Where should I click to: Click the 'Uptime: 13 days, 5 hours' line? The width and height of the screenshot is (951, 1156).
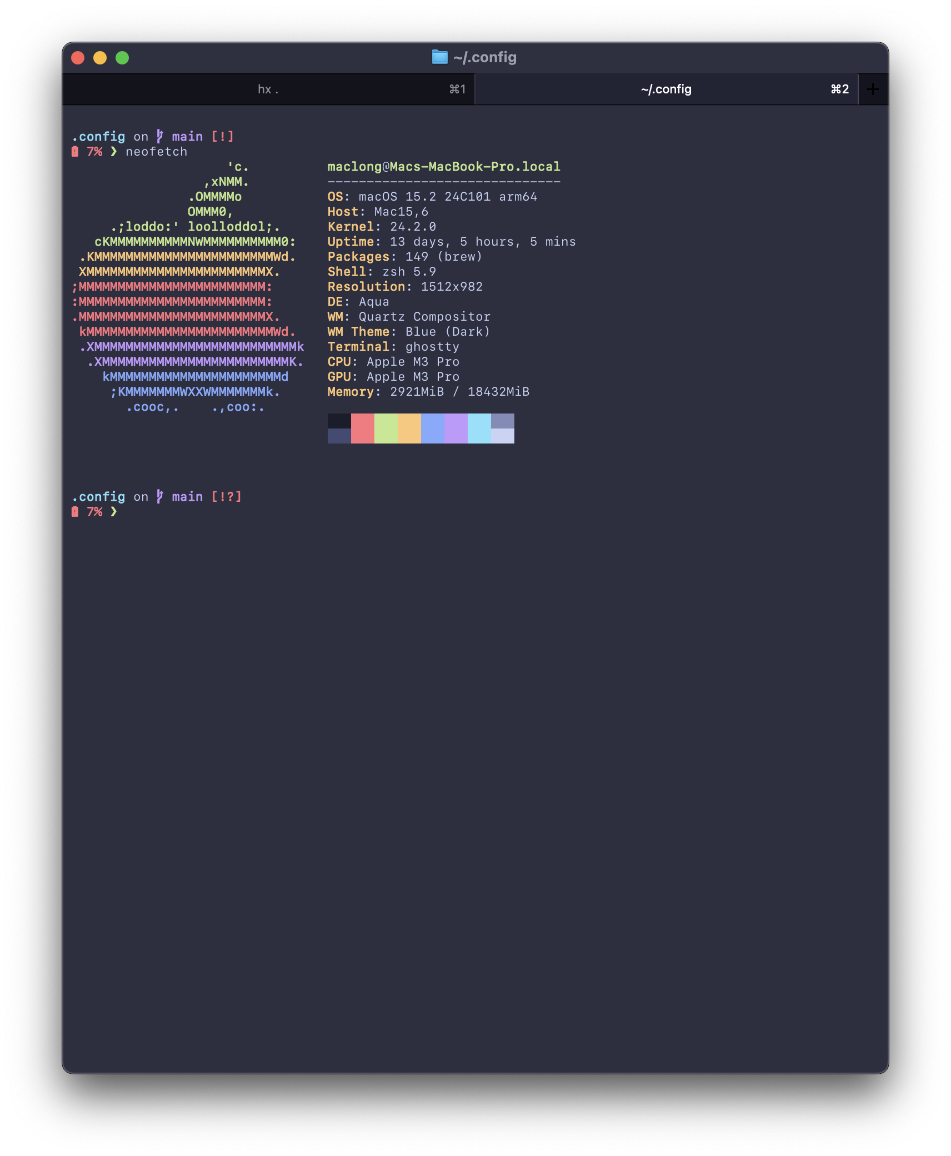point(452,242)
